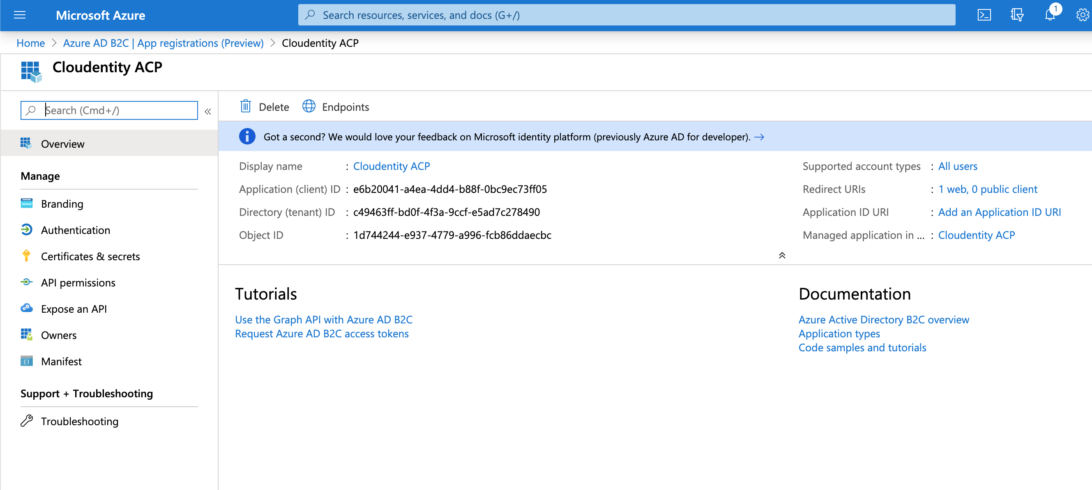
Task: Click the API permissions icon
Action: [x=26, y=282]
